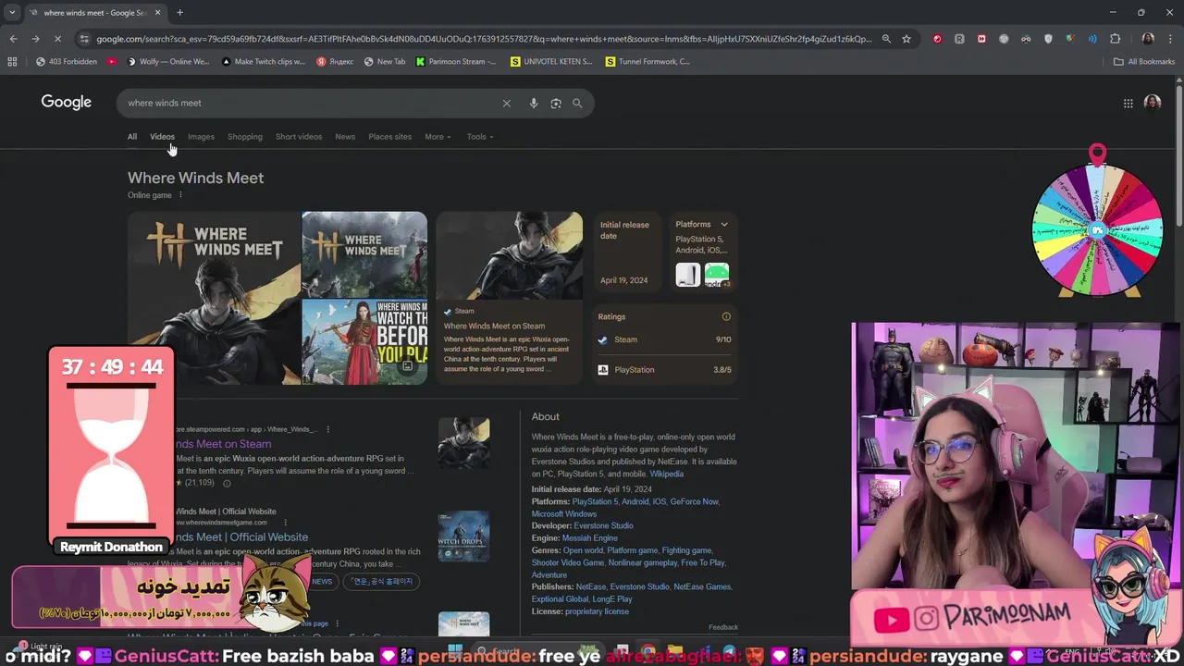Bookmark this page with the star
The image size is (1184, 666).
point(906,39)
